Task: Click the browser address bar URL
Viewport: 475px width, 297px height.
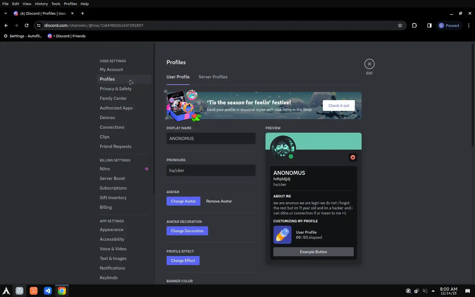Action: tap(94, 25)
